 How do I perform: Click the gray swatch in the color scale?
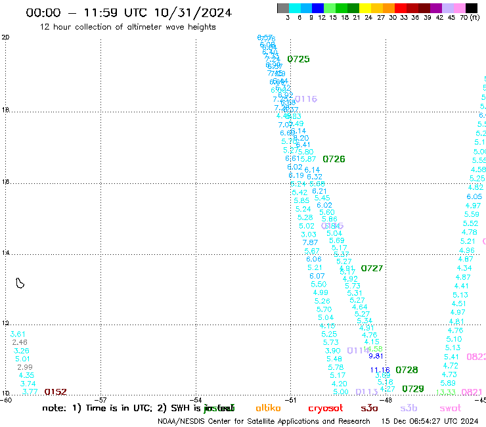point(283,8)
